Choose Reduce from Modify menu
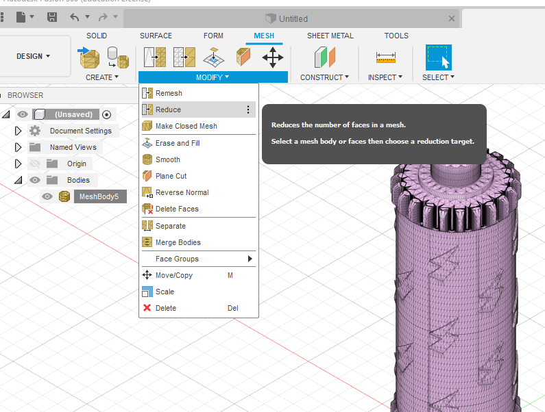The width and height of the screenshot is (545, 412). [199, 110]
